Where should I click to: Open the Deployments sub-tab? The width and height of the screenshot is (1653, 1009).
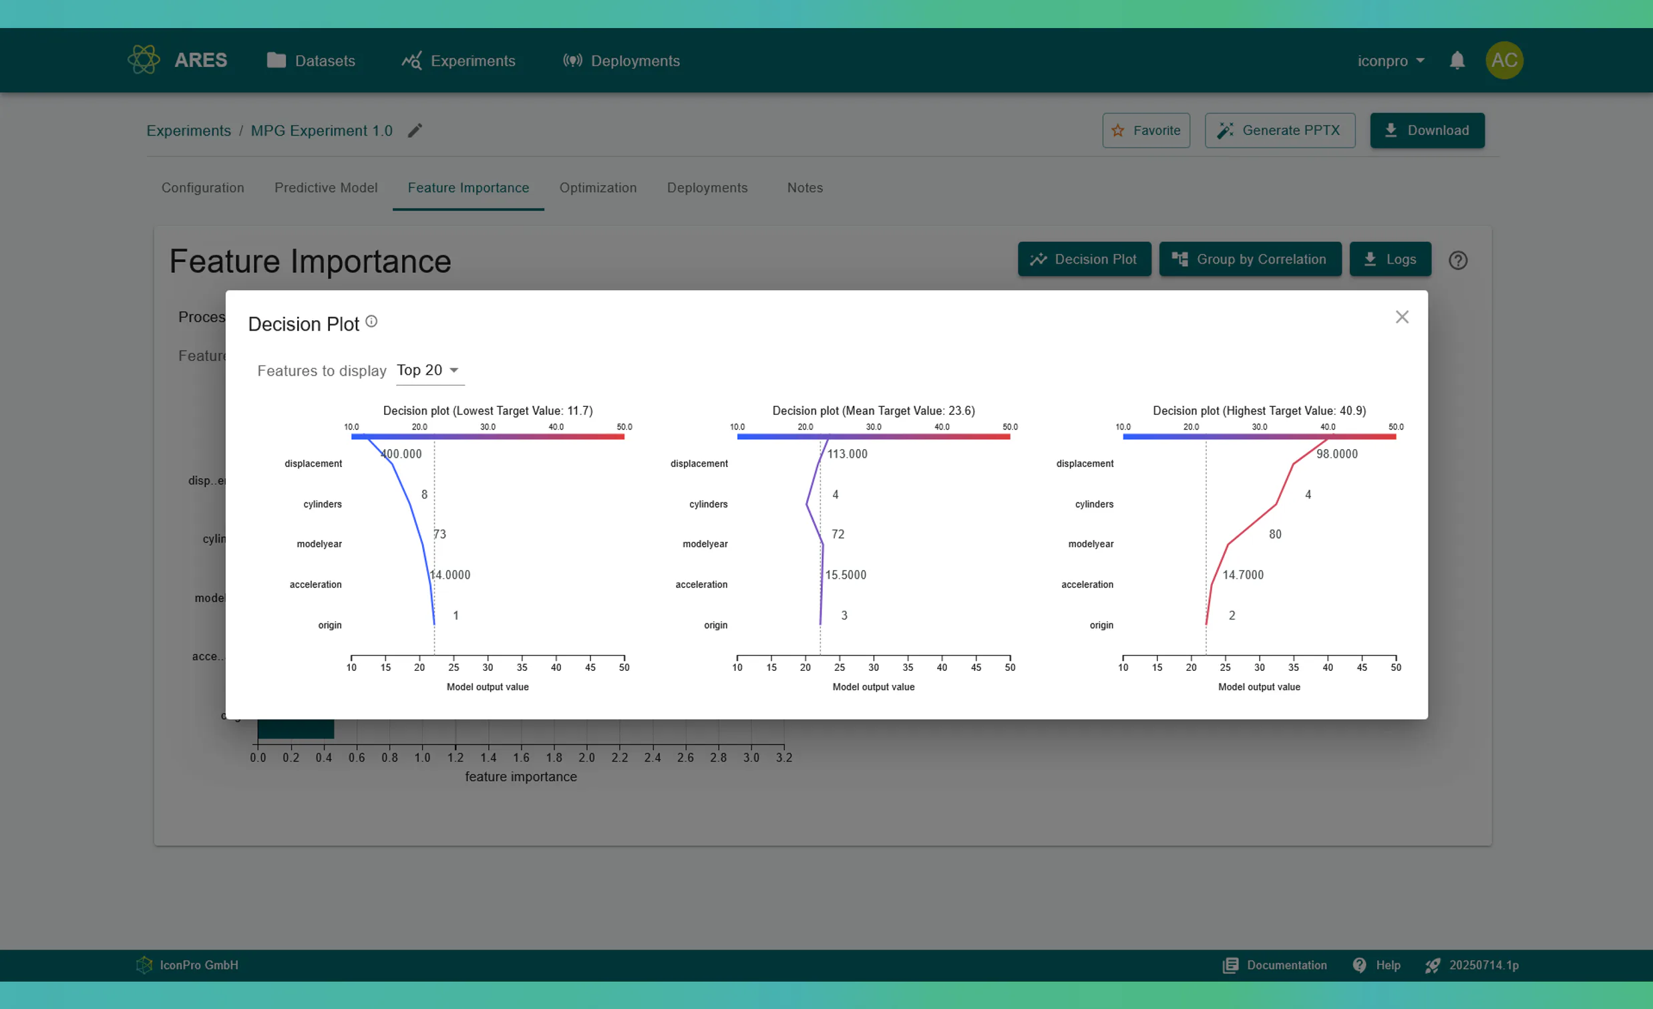point(707,188)
